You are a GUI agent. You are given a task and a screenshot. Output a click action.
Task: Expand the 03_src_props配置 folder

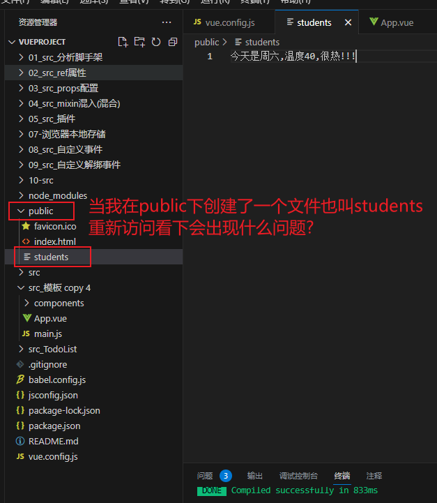pyautogui.click(x=21, y=88)
